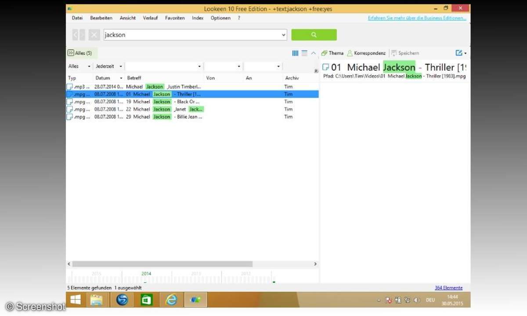Open File Explorer from the taskbar
The image size is (527, 316).
point(96,300)
